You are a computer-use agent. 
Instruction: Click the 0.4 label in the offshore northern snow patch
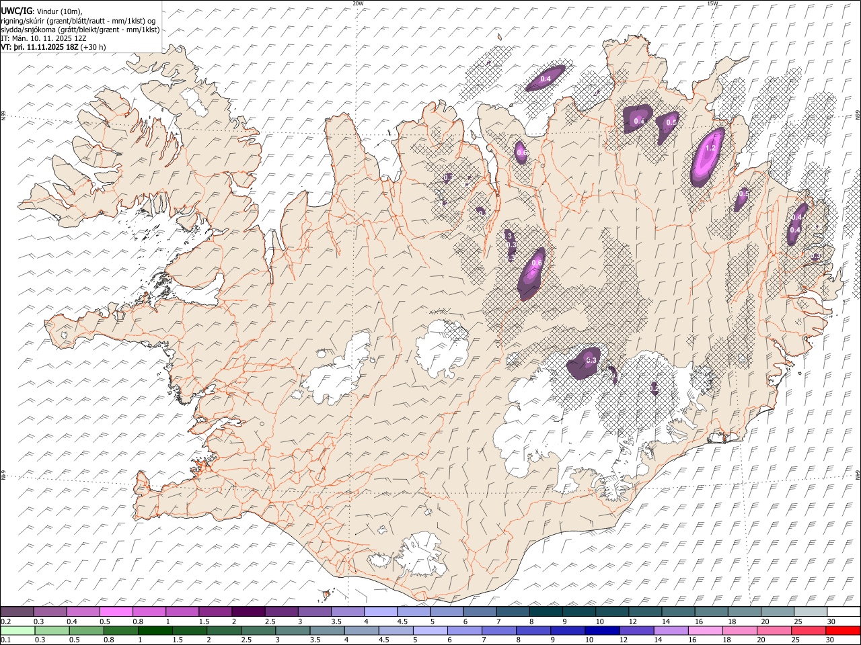click(546, 79)
